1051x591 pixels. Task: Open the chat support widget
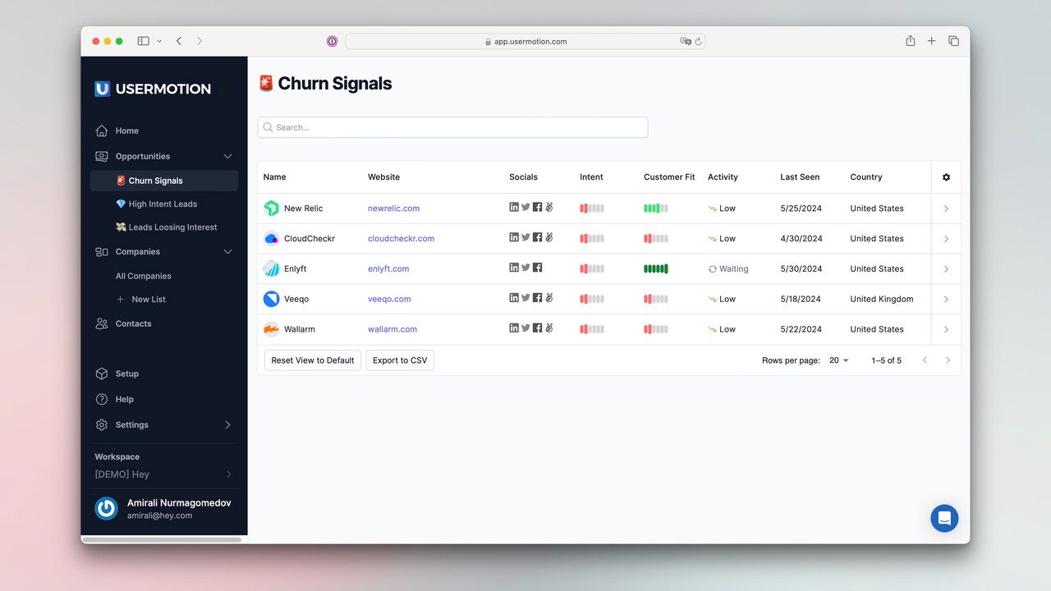pyautogui.click(x=944, y=518)
